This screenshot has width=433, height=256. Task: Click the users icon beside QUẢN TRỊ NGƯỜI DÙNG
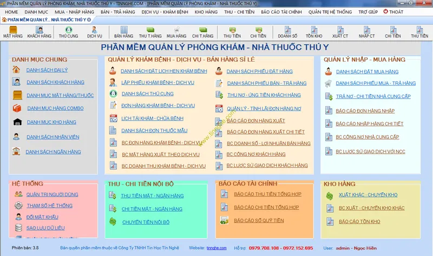coord(18,194)
